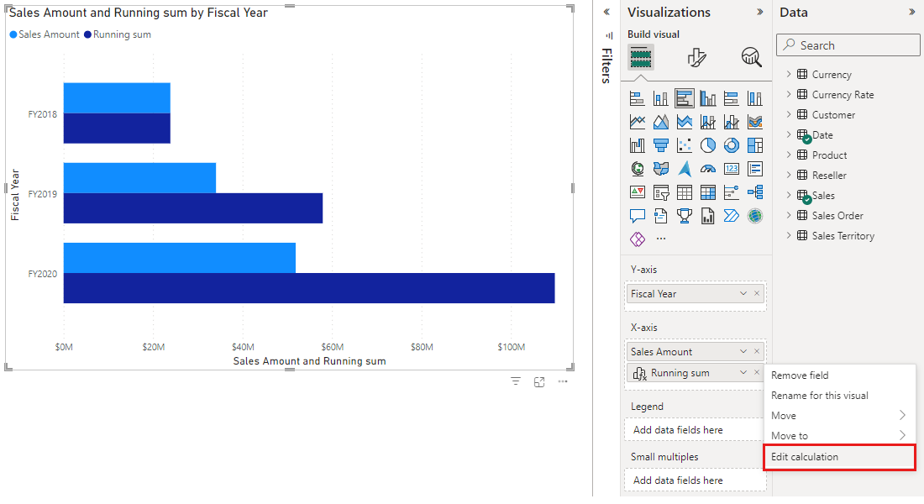Select the Stacked bar chart visual

pyautogui.click(x=637, y=98)
